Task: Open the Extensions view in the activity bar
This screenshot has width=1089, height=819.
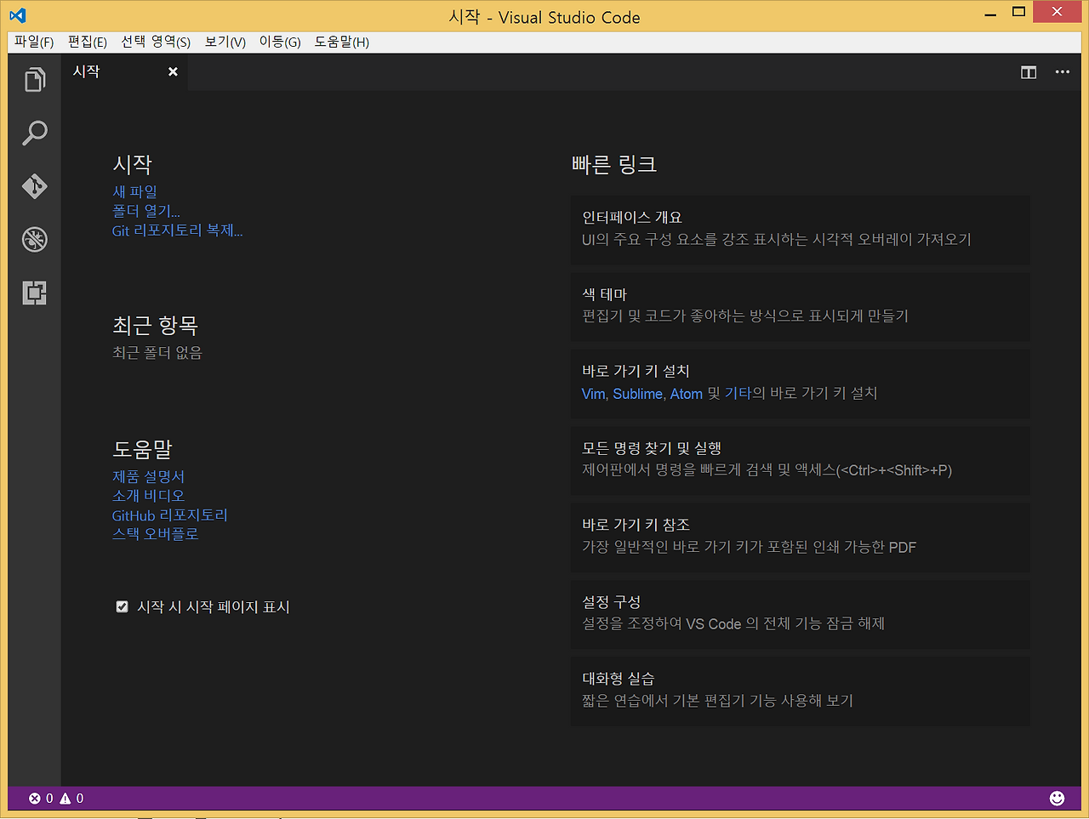Action: point(34,293)
